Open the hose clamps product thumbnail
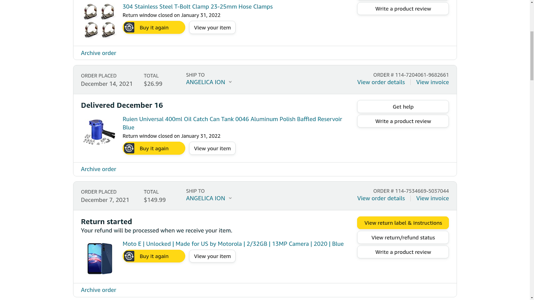The height and width of the screenshot is (300, 534). [99, 21]
